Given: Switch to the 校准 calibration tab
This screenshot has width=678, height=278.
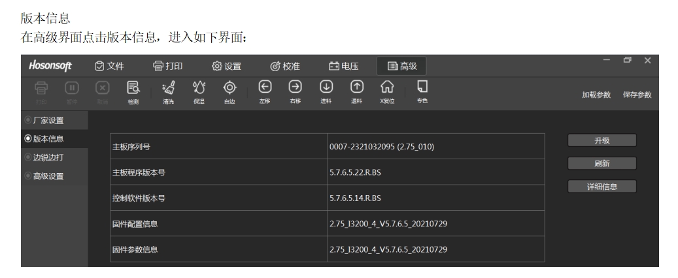Looking at the screenshot, I should click(285, 65).
